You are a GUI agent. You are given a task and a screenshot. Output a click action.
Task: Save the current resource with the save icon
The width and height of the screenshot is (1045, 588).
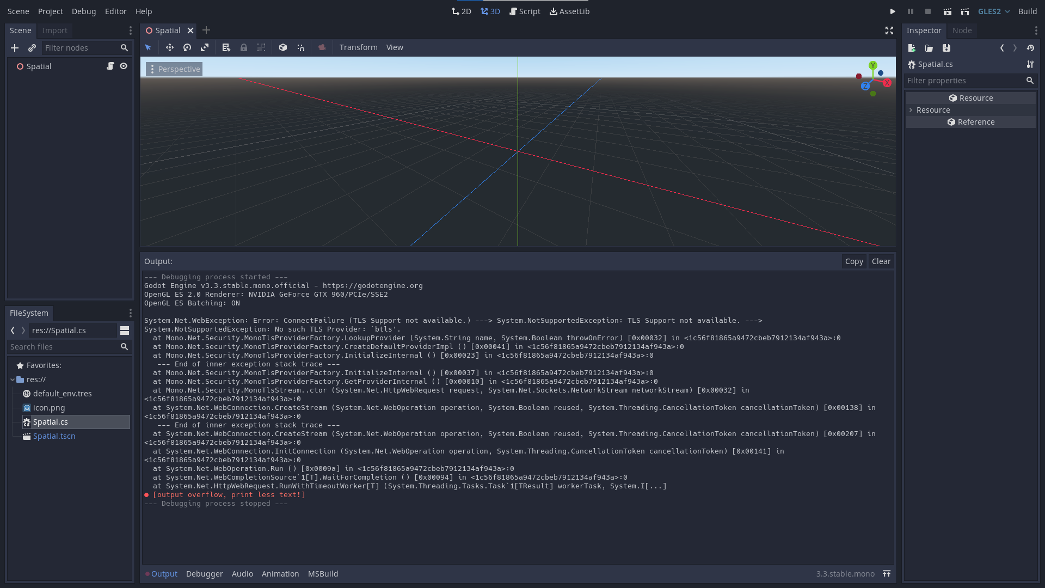click(946, 48)
